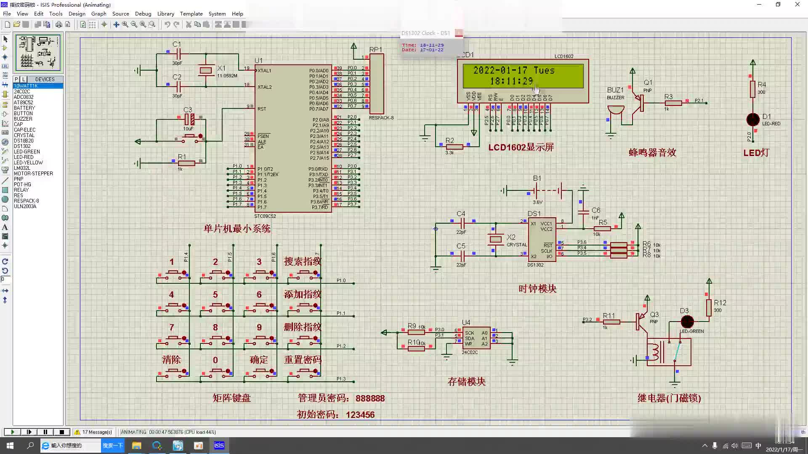Click the Y-Mirror flip icon
808x454 pixels.
tap(5, 300)
